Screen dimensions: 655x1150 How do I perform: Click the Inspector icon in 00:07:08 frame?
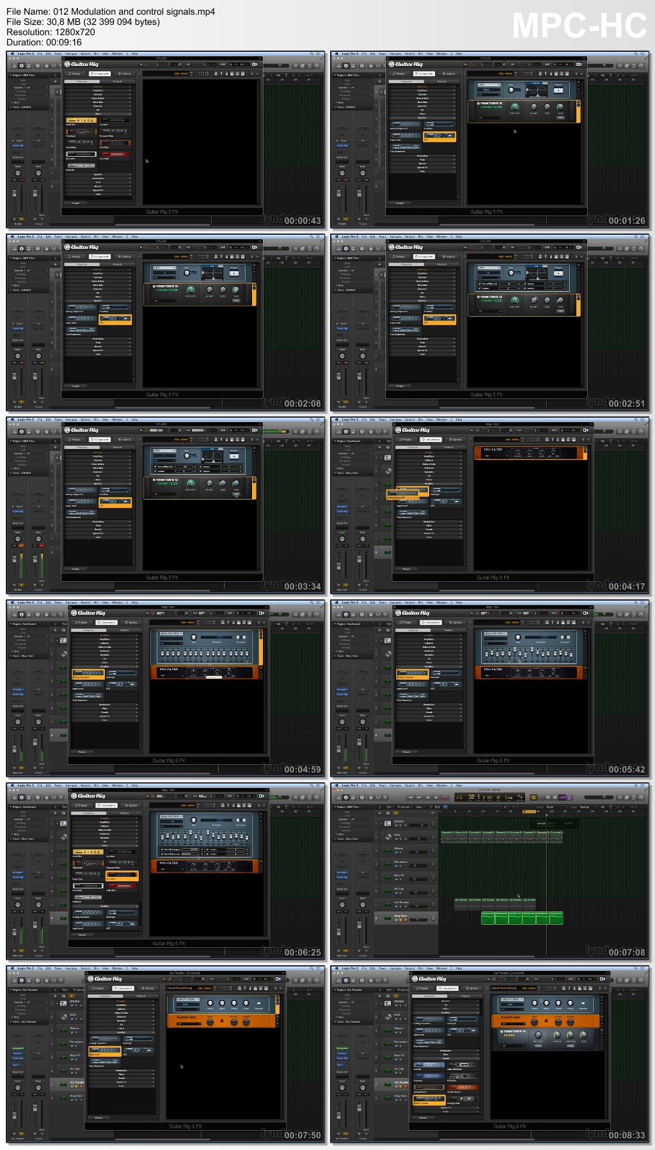[x=345, y=797]
